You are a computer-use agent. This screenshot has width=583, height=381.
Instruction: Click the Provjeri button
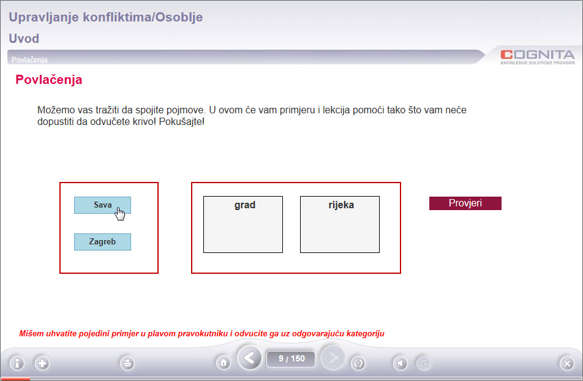(465, 203)
